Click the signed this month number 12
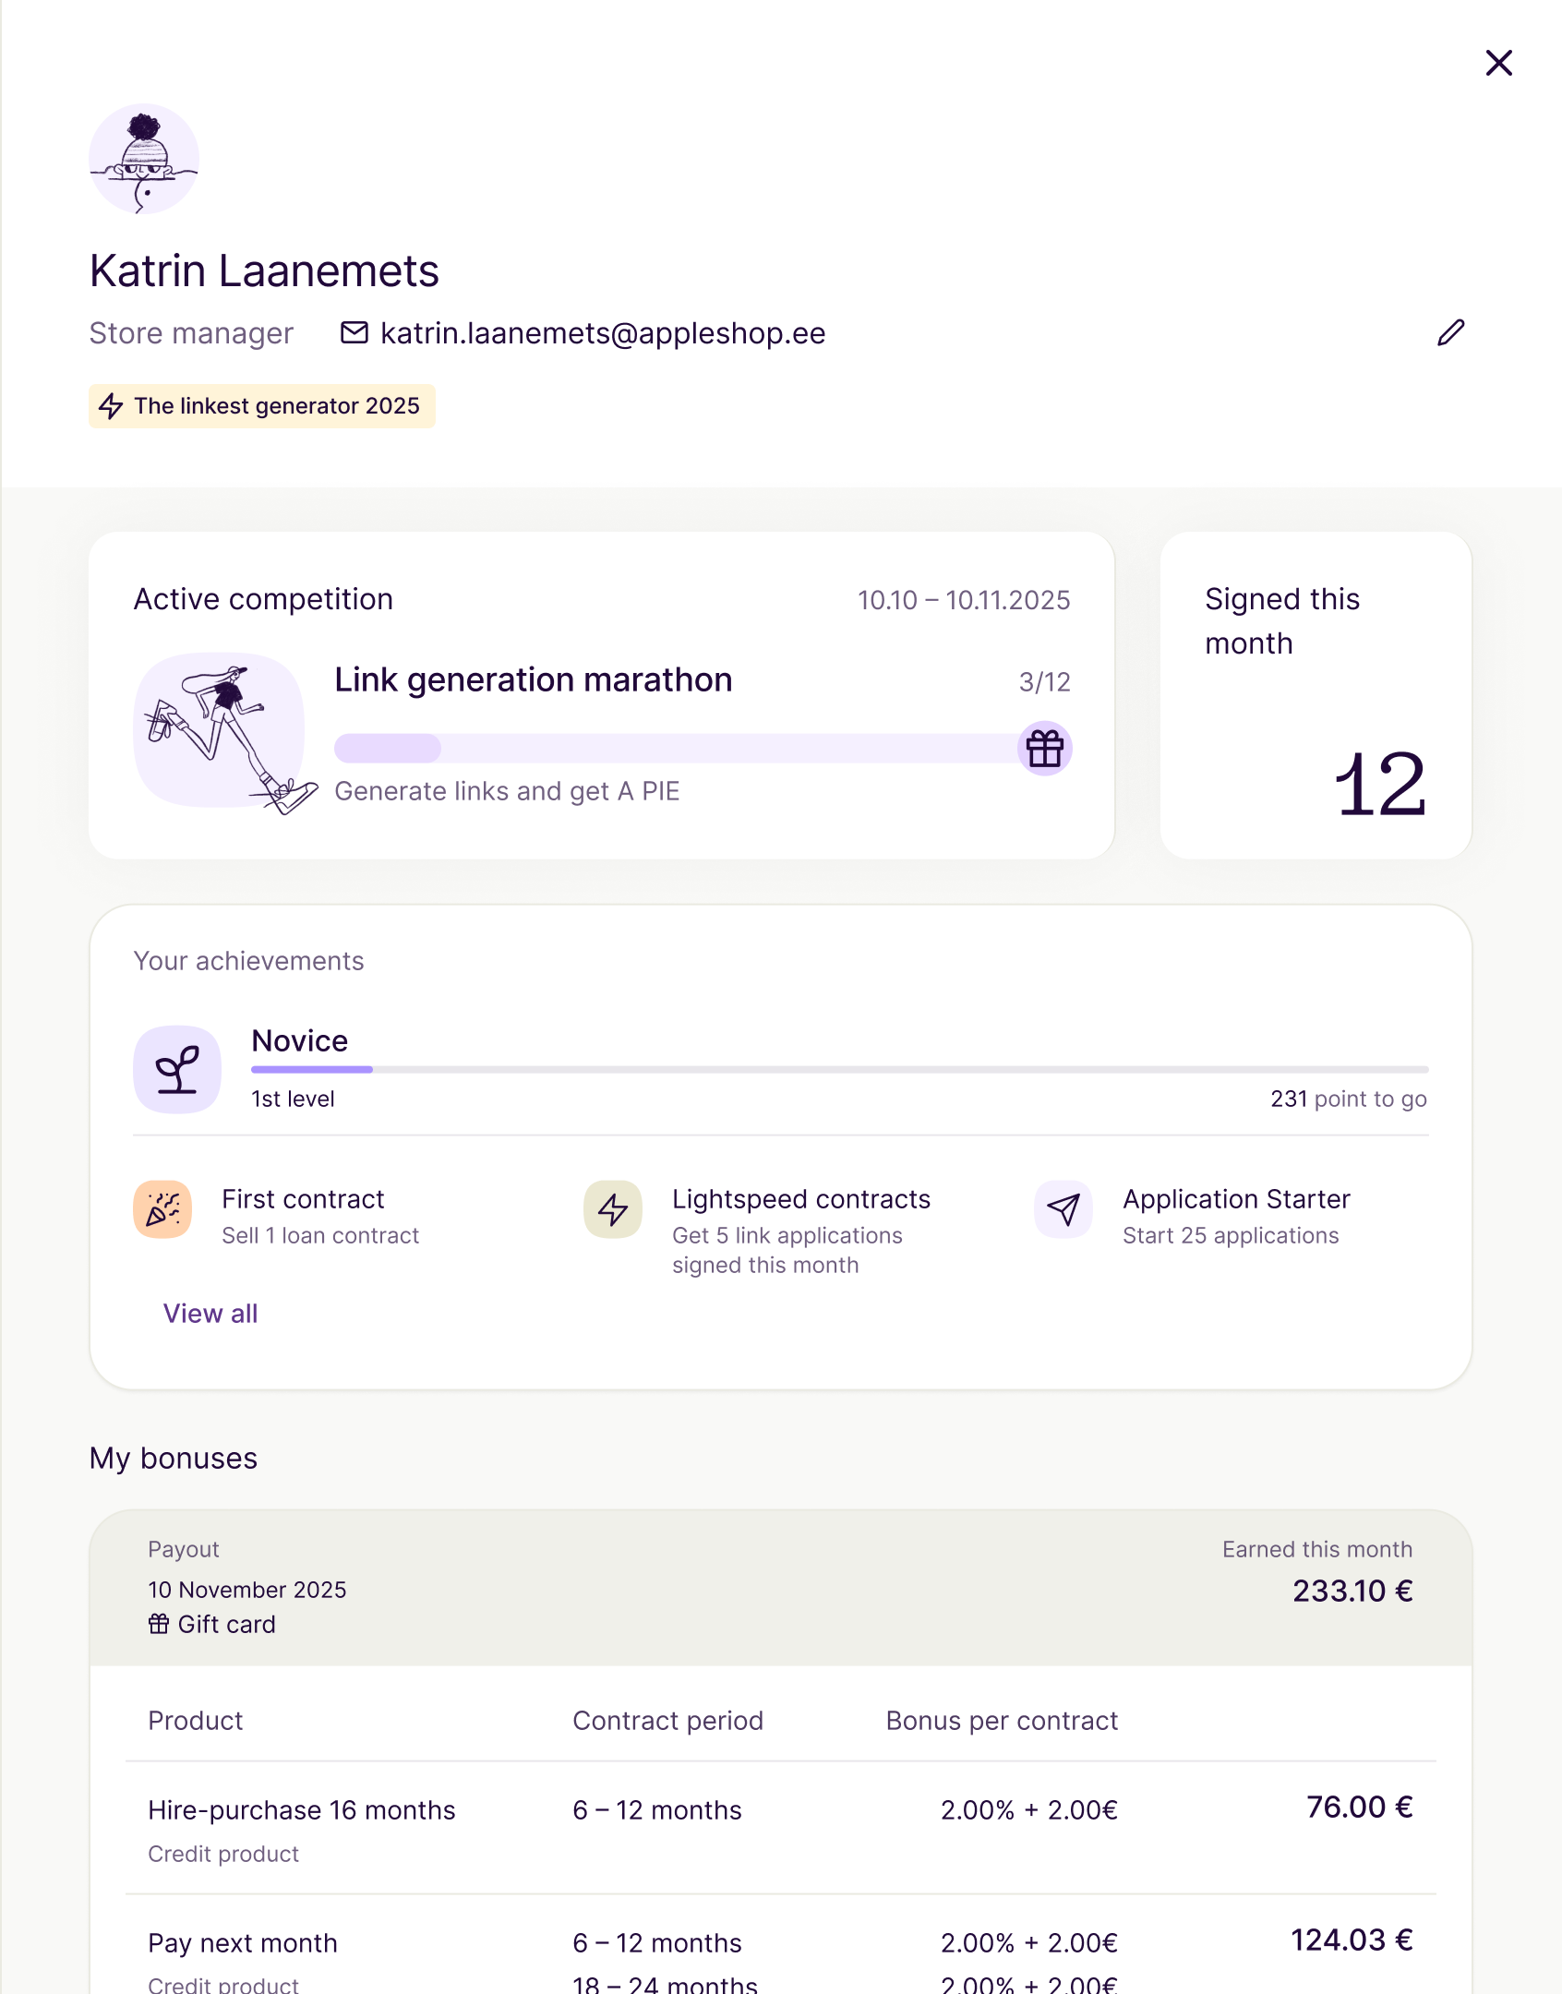 coord(1380,785)
